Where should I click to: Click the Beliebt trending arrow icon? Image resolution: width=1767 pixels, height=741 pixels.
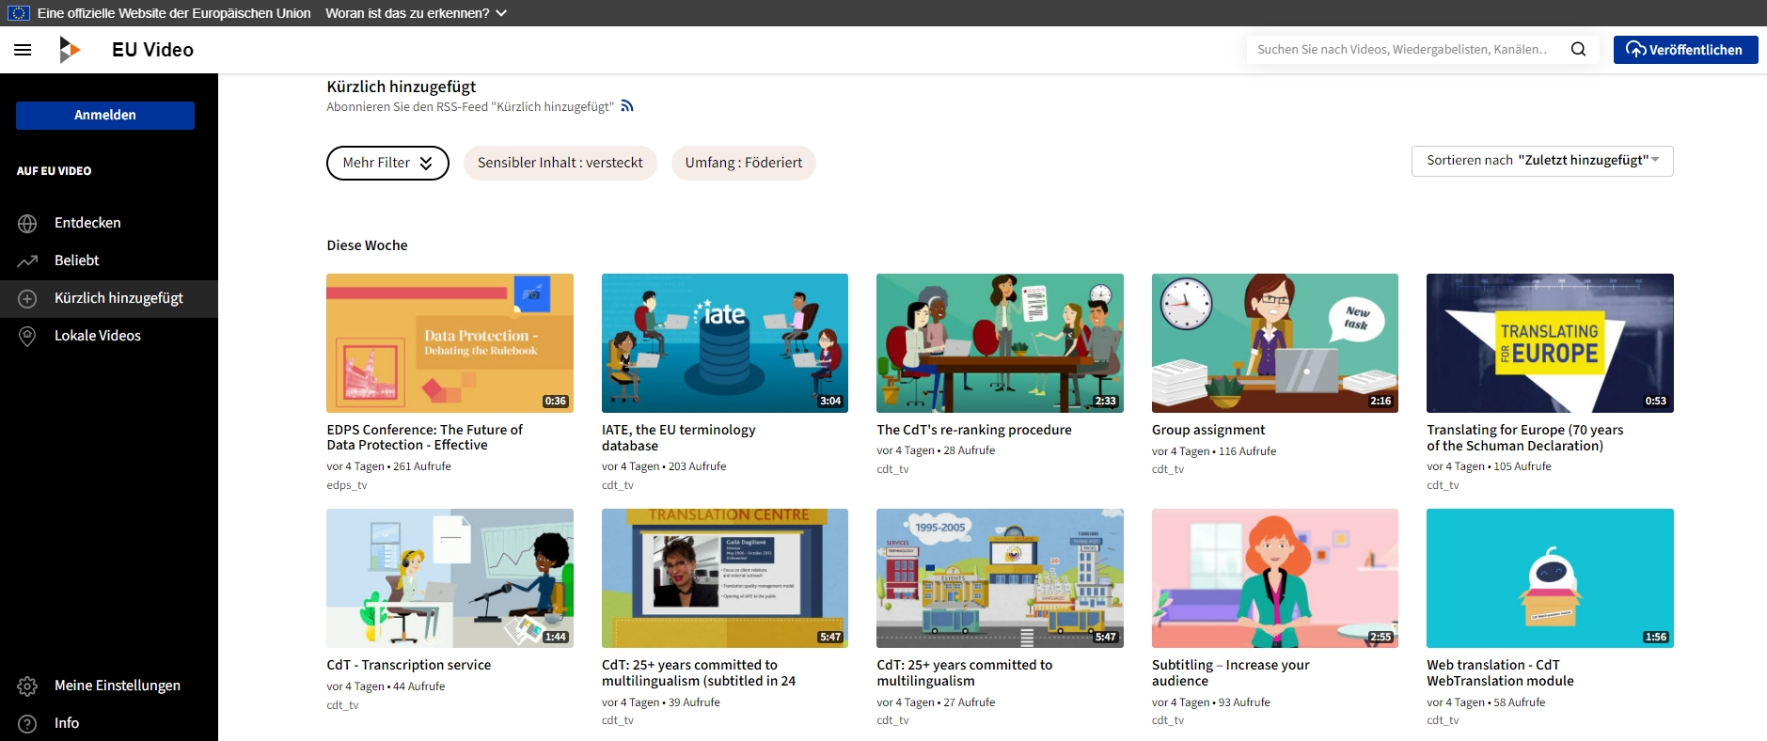(x=27, y=260)
